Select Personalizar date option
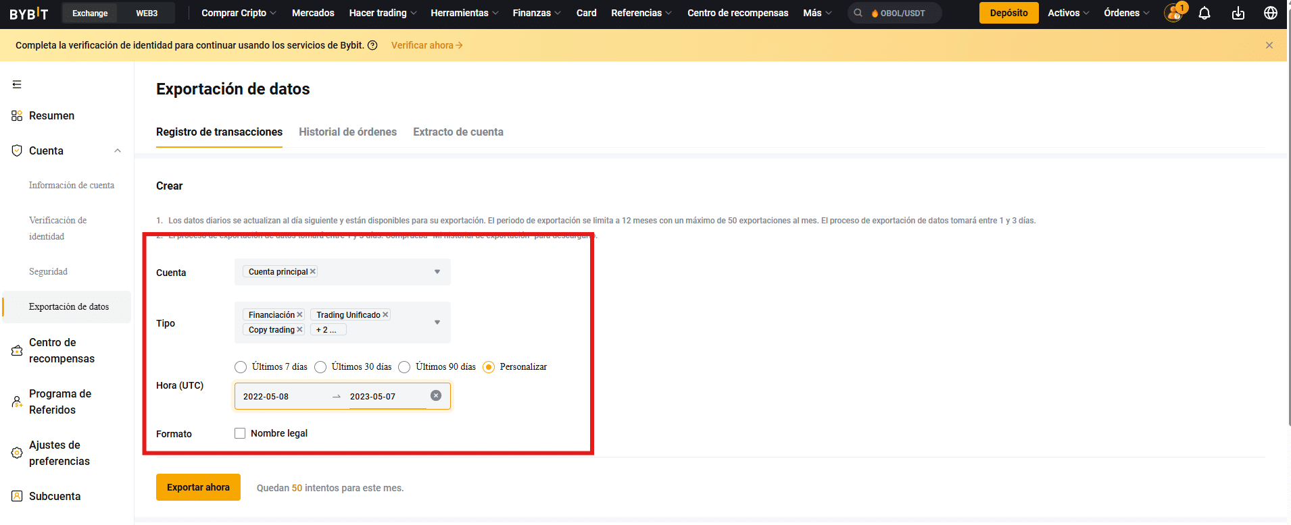 pyautogui.click(x=489, y=367)
